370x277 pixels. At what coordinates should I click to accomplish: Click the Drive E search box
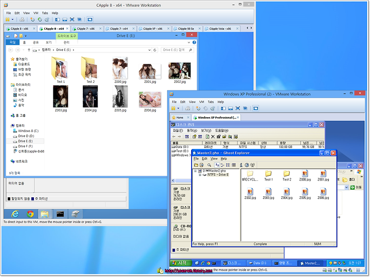(177, 50)
